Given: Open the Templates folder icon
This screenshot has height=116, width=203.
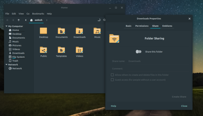Looking at the screenshot, I should point(61,50).
